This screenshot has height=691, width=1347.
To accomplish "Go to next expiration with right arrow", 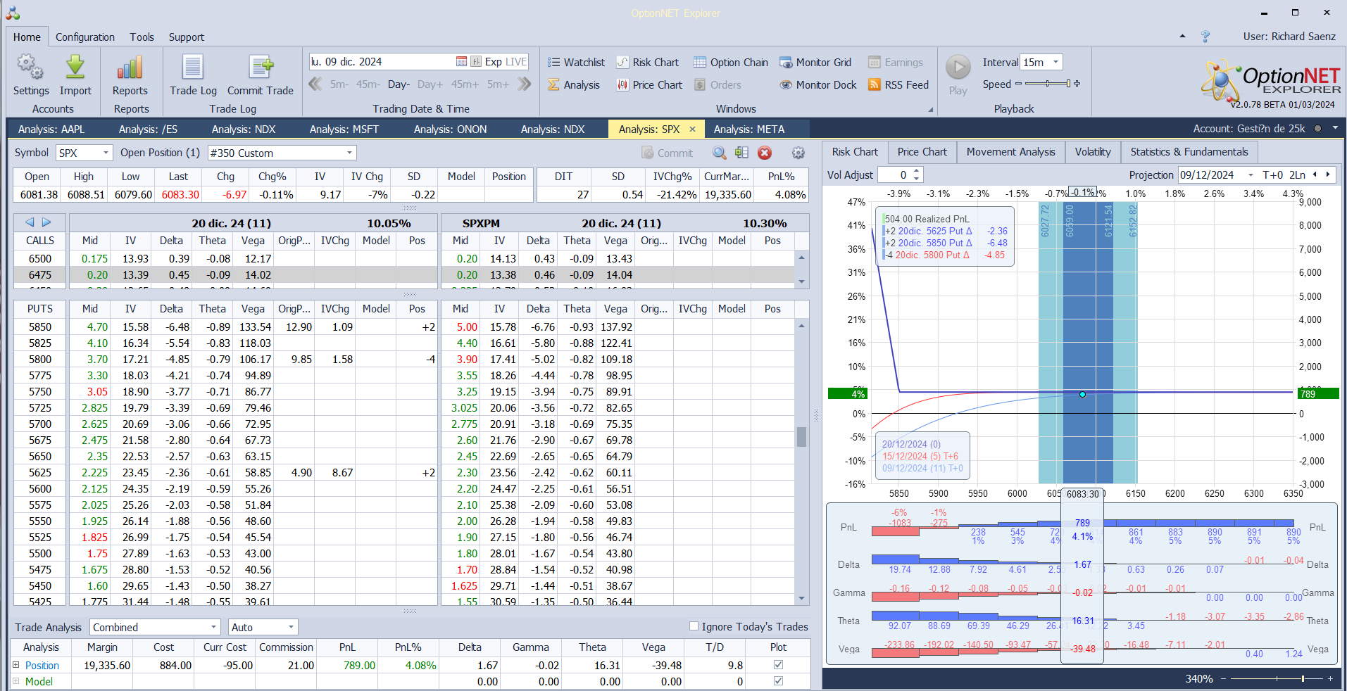I will 46,222.
